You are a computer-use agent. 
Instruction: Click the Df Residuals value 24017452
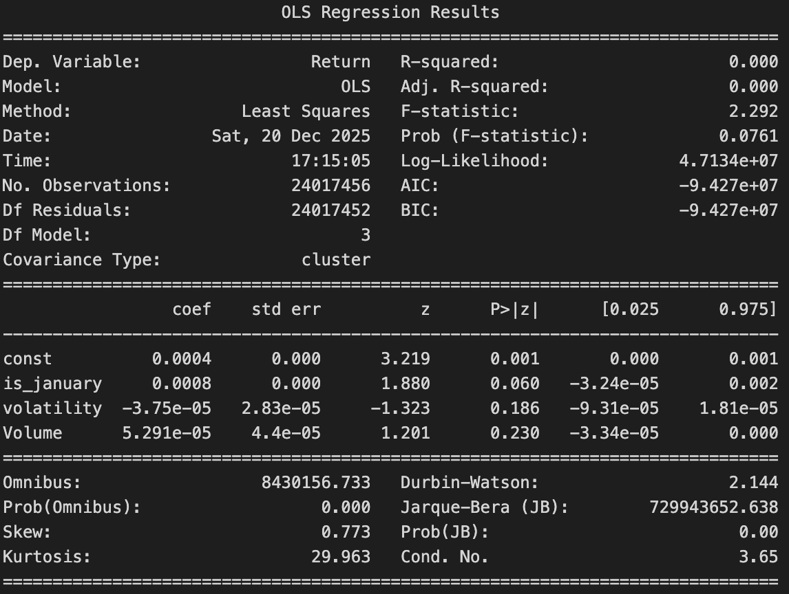(x=330, y=210)
